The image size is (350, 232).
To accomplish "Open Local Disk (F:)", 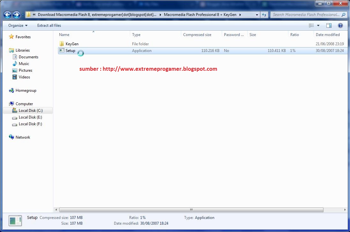I will pyautogui.click(x=30, y=124).
